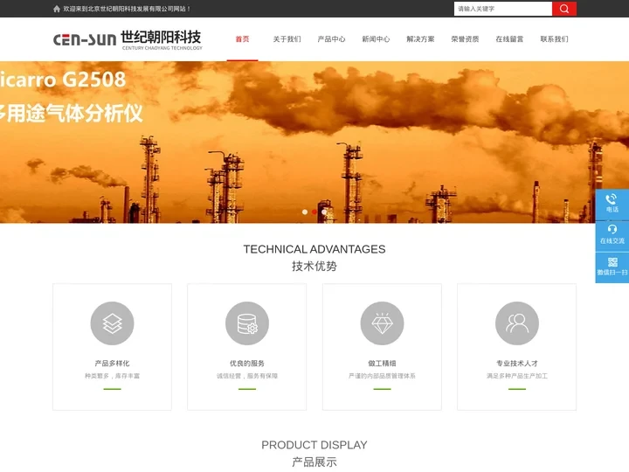Click the Picarro G2508 banner image

[x=314, y=142]
